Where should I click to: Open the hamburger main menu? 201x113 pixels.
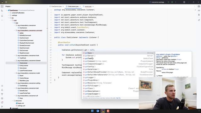tap(6, 2)
